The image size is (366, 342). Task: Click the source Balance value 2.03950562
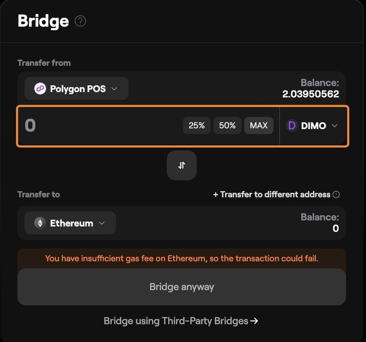(x=310, y=94)
